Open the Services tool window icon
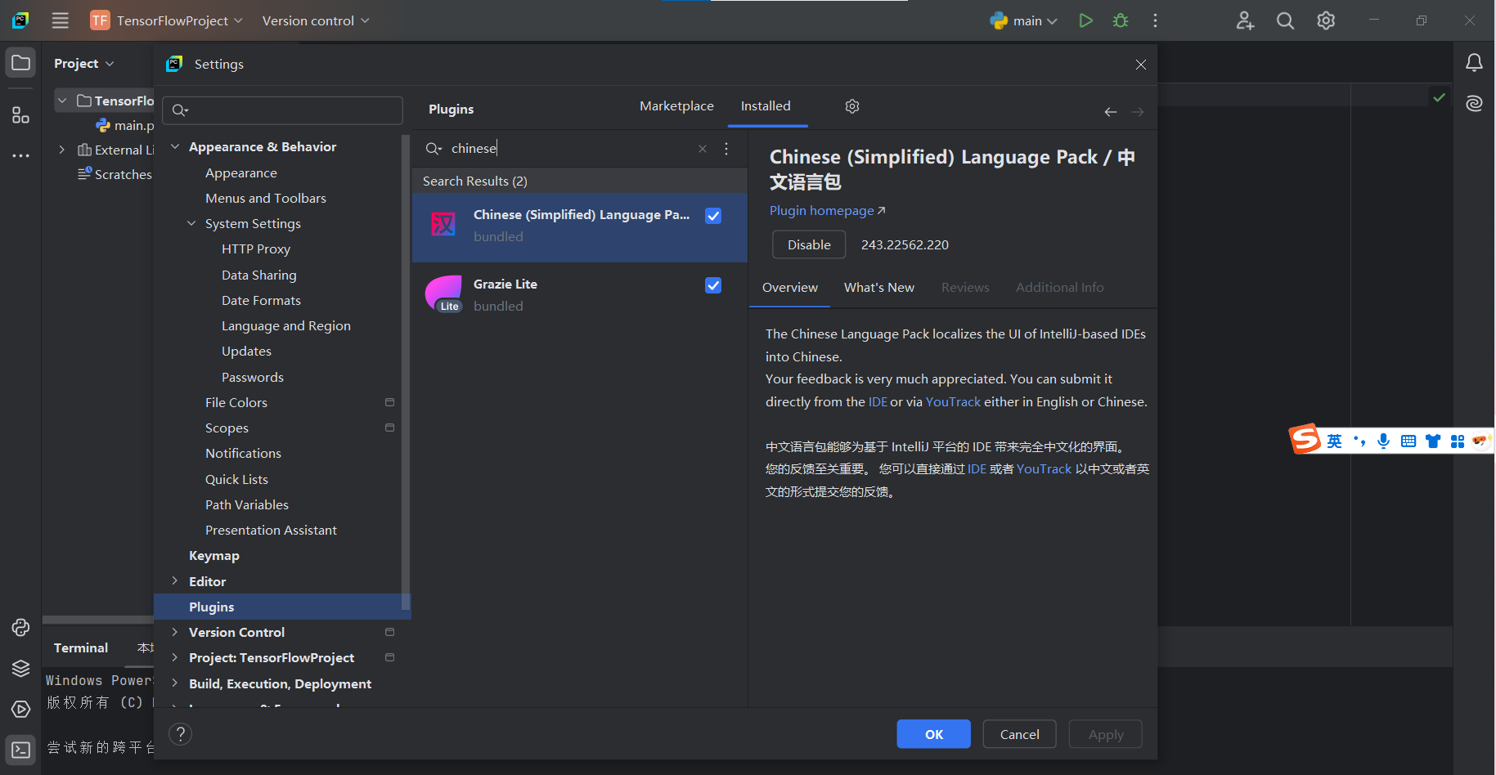Screen dimensions: 1496x775 click(x=20, y=709)
